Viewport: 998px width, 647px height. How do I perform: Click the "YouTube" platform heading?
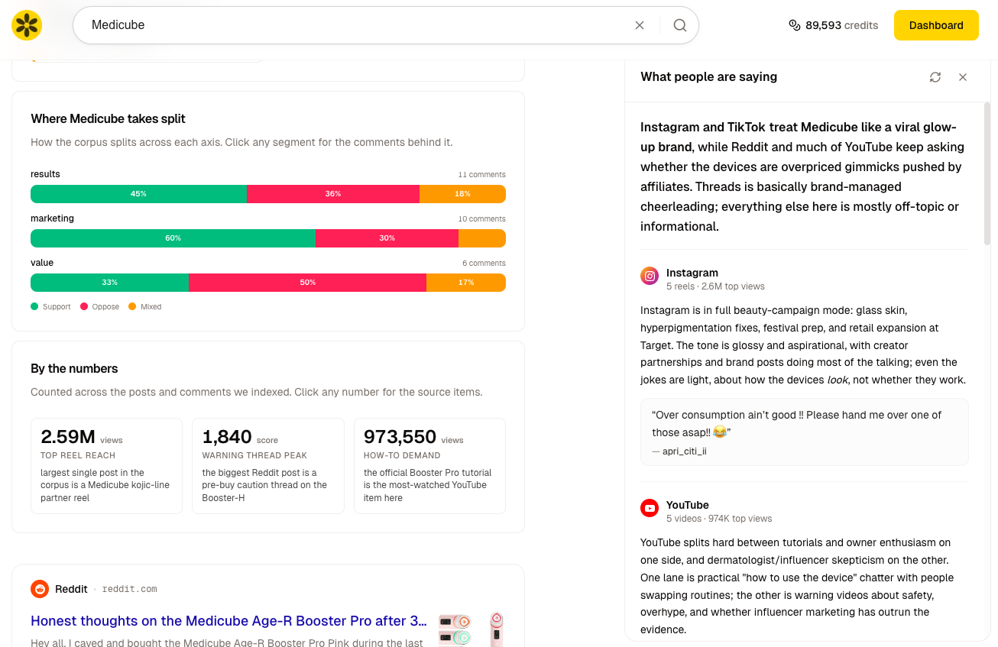(x=688, y=505)
